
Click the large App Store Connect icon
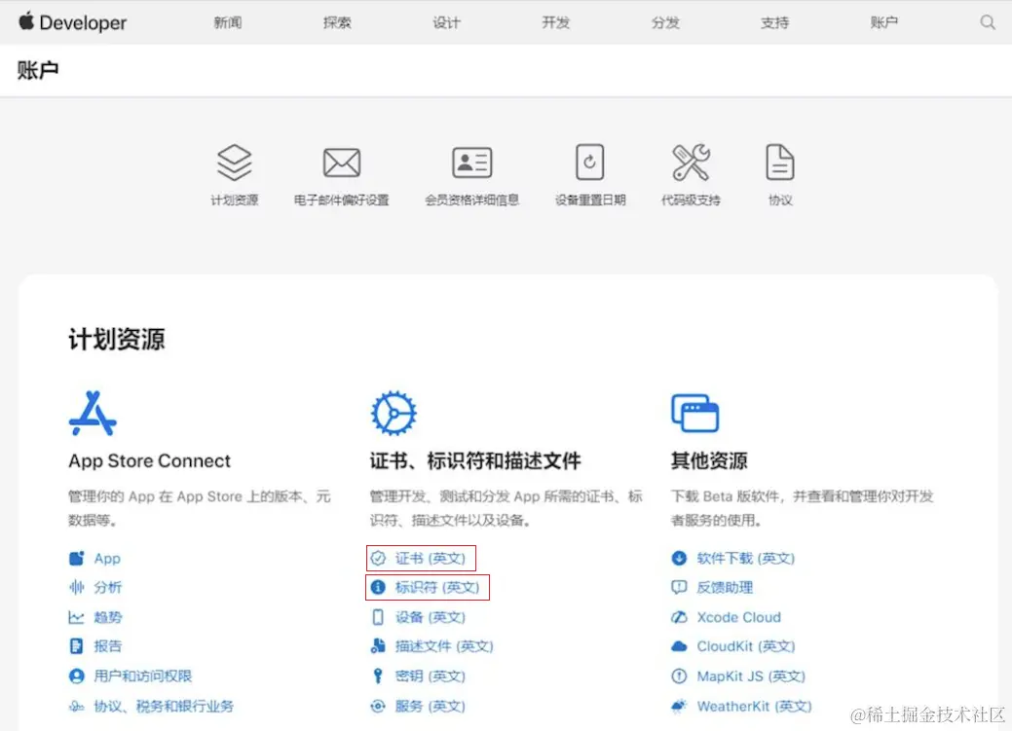click(x=93, y=414)
